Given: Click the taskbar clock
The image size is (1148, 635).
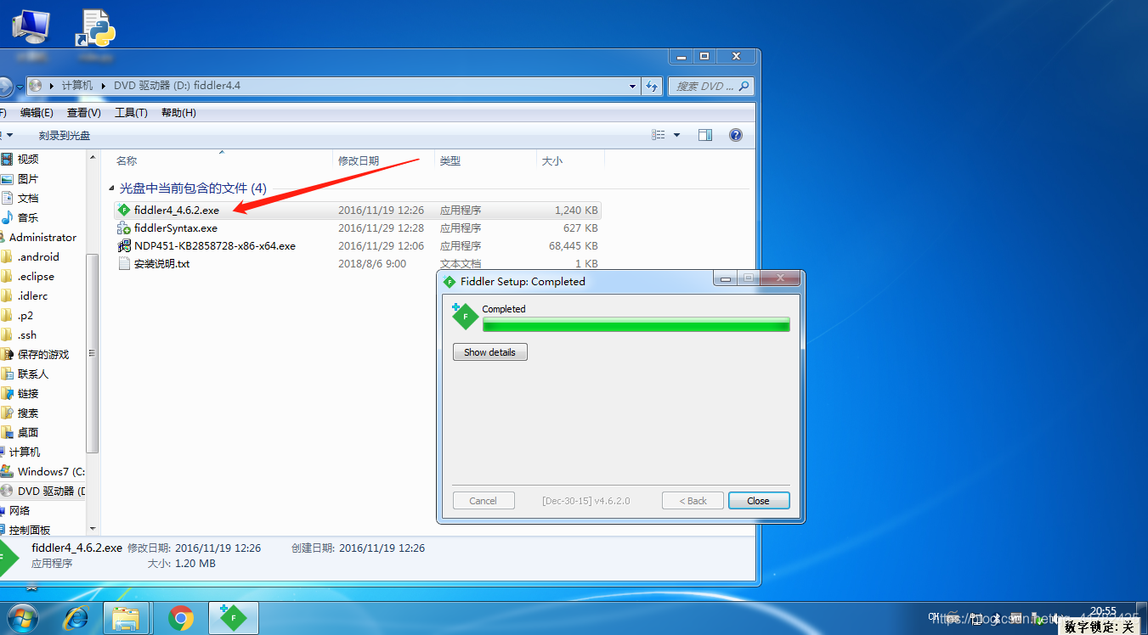Looking at the screenshot, I should click(1103, 610).
